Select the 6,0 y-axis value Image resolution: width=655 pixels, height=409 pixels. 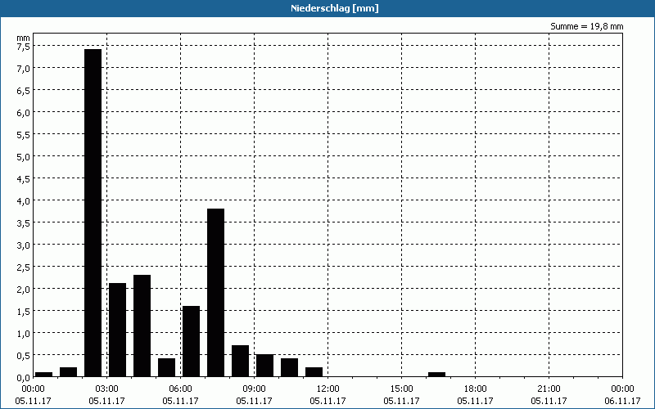point(23,113)
